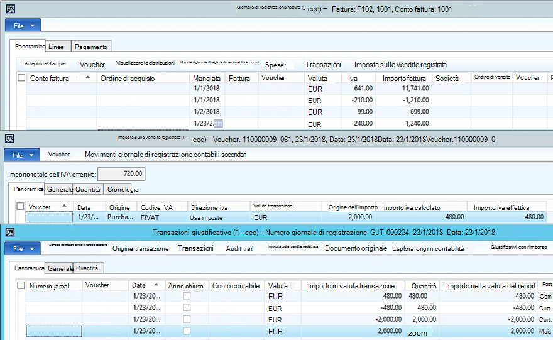Select invoice amount 1,240.00 cell
Screen dimensions: 553x340
(x=404, y=123)
